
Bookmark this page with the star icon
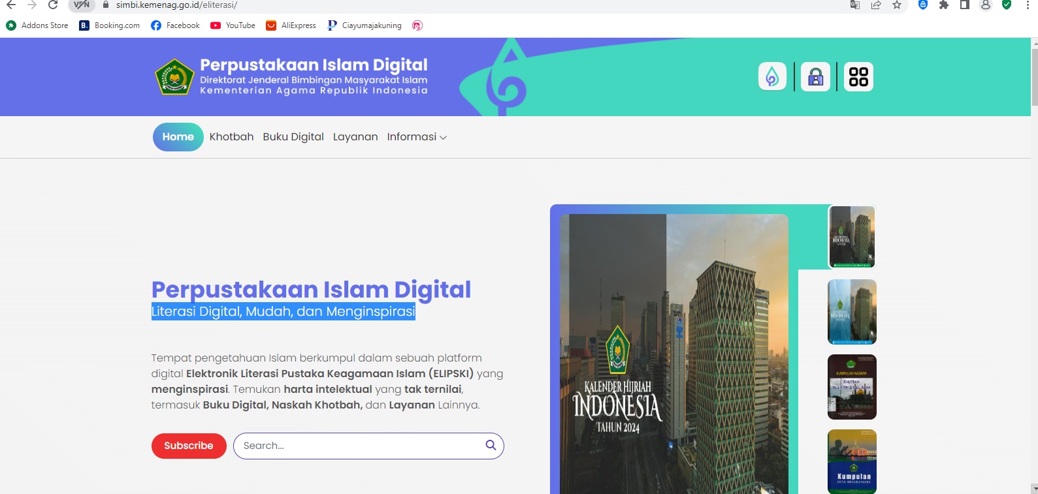[897, 5]
